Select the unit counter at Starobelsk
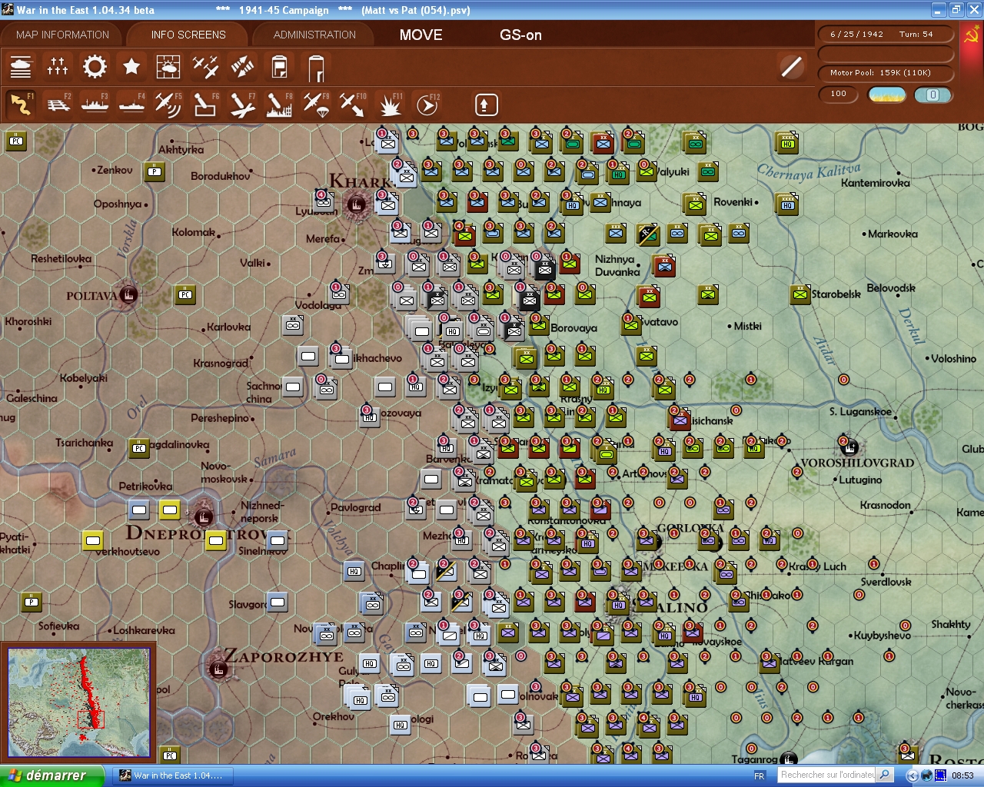 click(x=800, y=294)
